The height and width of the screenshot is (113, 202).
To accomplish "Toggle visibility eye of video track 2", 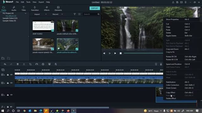I will click(11, 83).
